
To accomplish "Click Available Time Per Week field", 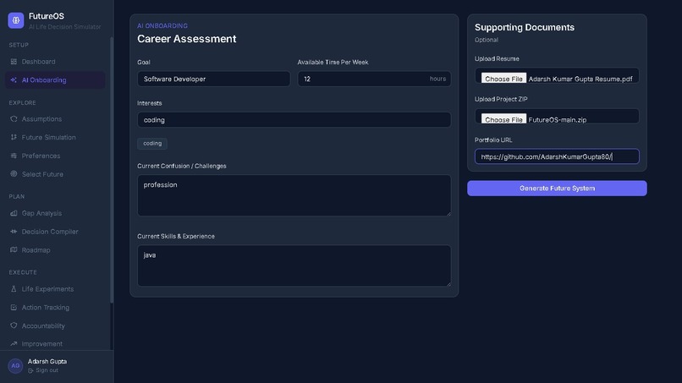I will click(x=374, y=79).
